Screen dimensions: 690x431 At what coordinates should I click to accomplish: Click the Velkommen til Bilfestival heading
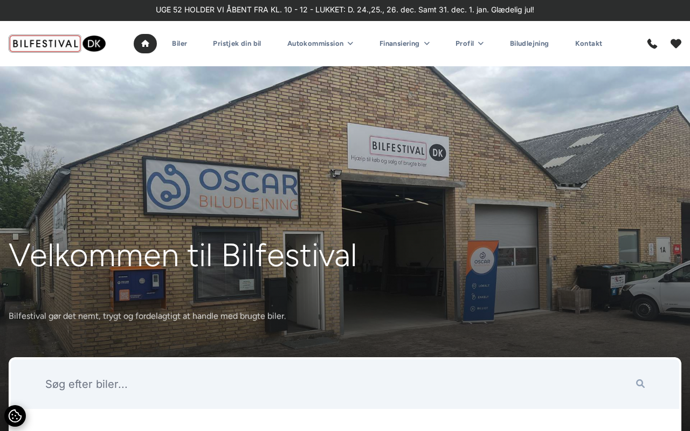click(183, 255)
